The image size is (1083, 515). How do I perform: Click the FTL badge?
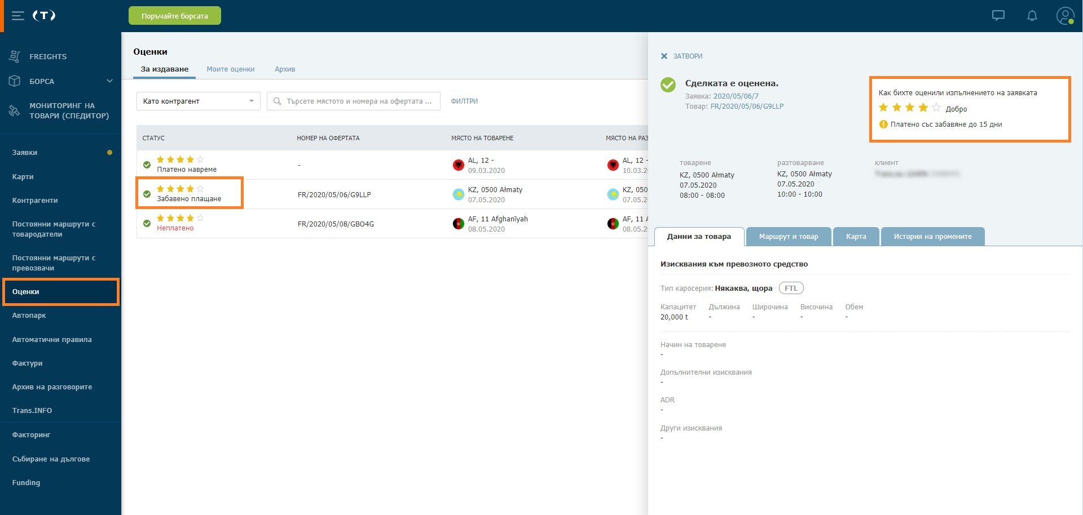tap(791, 288)
